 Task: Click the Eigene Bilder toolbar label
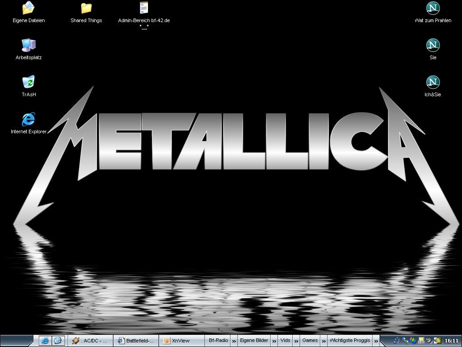254,340
